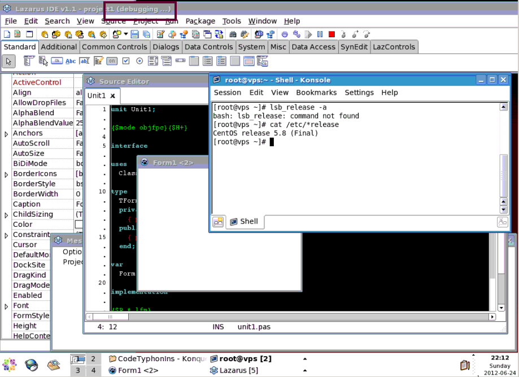Select the TScrollBar component icon

pos(180,60)
